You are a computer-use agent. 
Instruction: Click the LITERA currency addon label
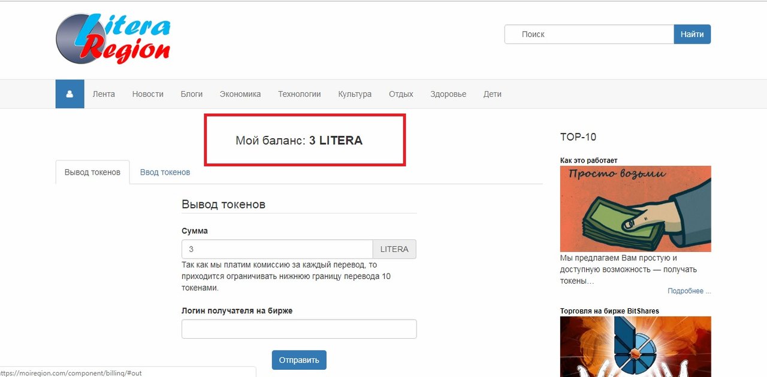click(394, 249)
